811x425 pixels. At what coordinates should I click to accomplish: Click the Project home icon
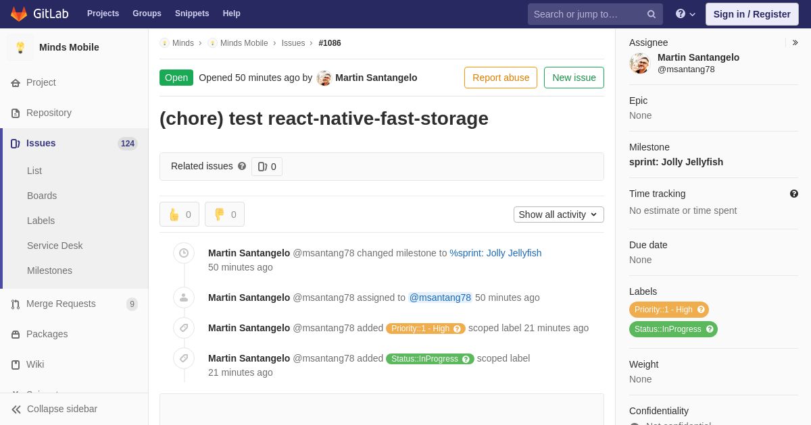click(16, 83)
